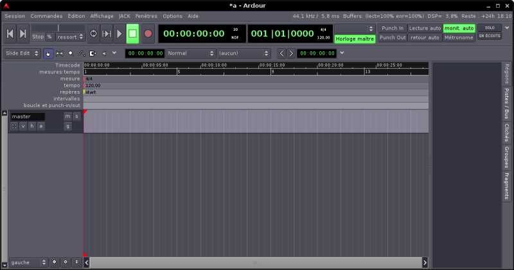Open the Régions side tab
Viewport: 514px width, 270px height.
[x=507, y=74]
